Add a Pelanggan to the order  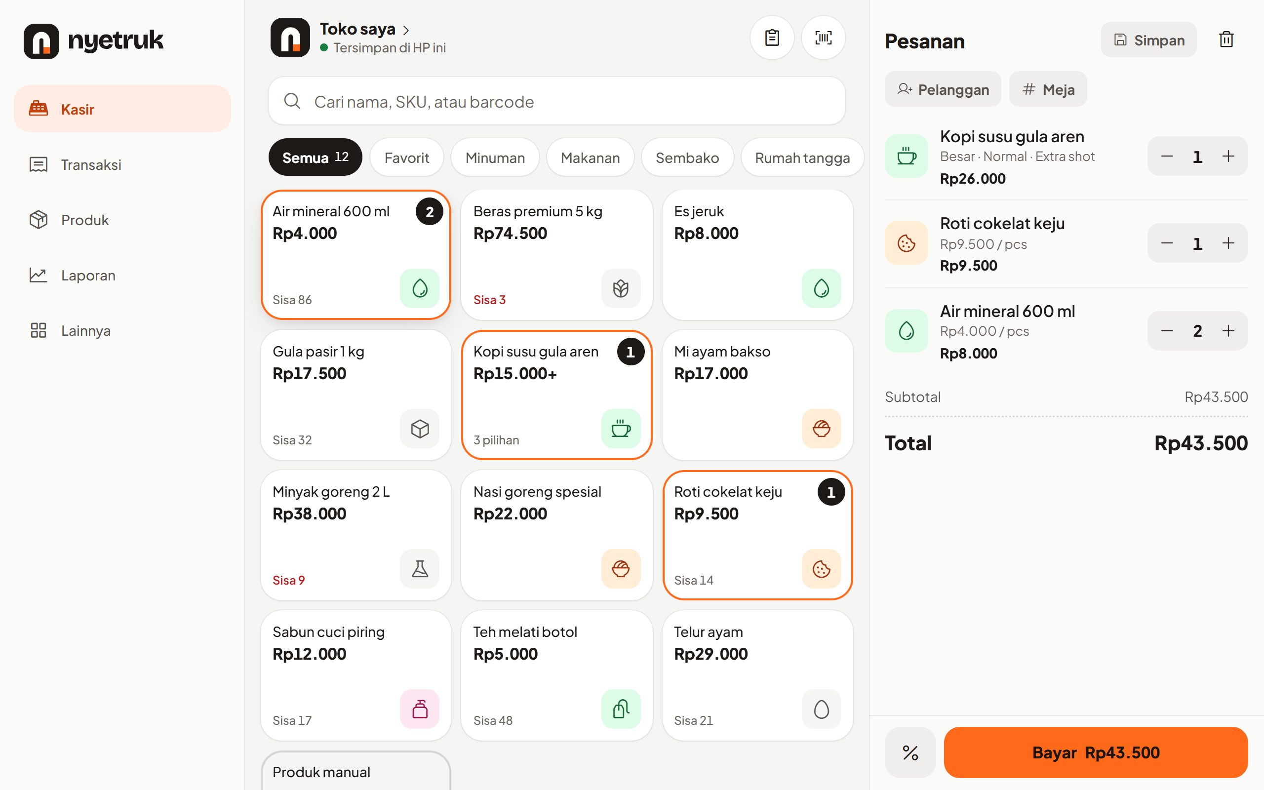point(943,89)
